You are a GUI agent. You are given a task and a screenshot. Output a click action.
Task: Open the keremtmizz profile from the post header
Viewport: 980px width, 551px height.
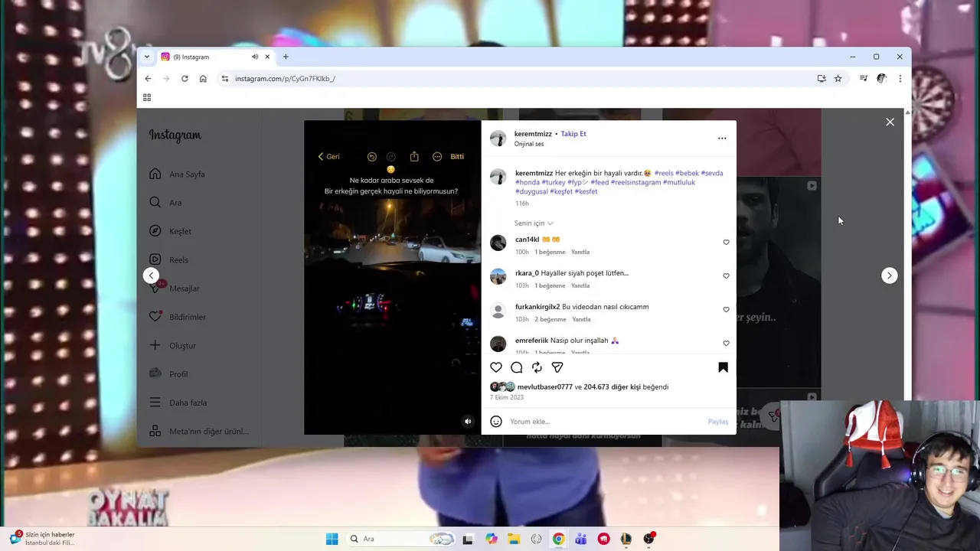click(x=533, y=134)
